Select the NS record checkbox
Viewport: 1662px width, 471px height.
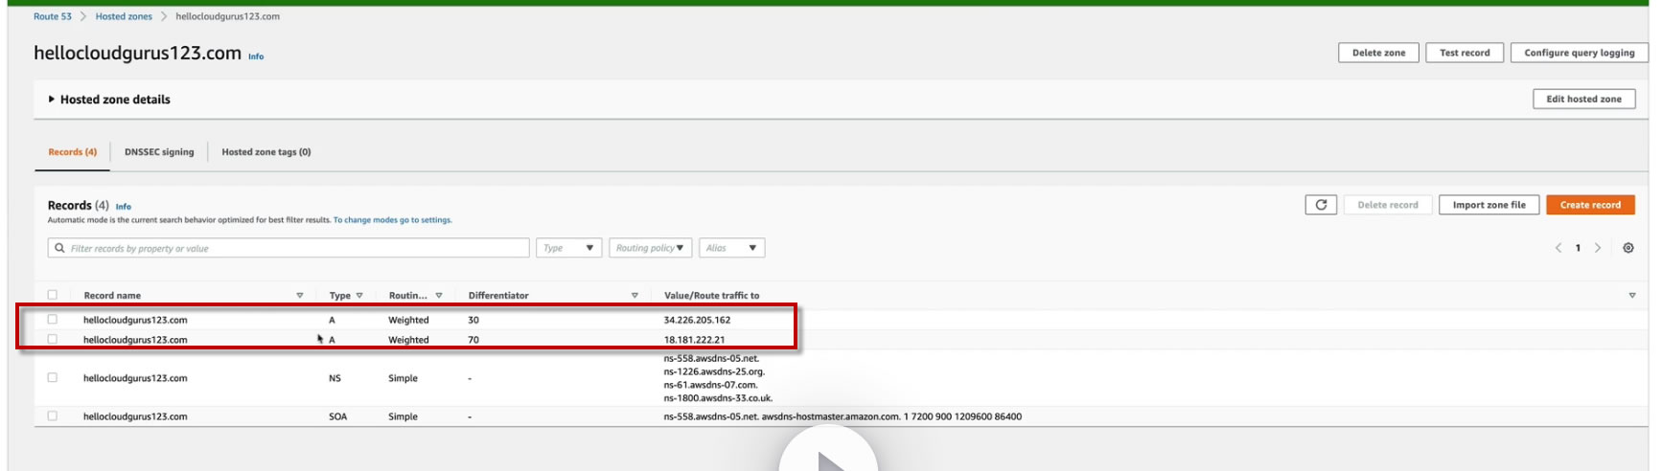(x=53, y=378)
